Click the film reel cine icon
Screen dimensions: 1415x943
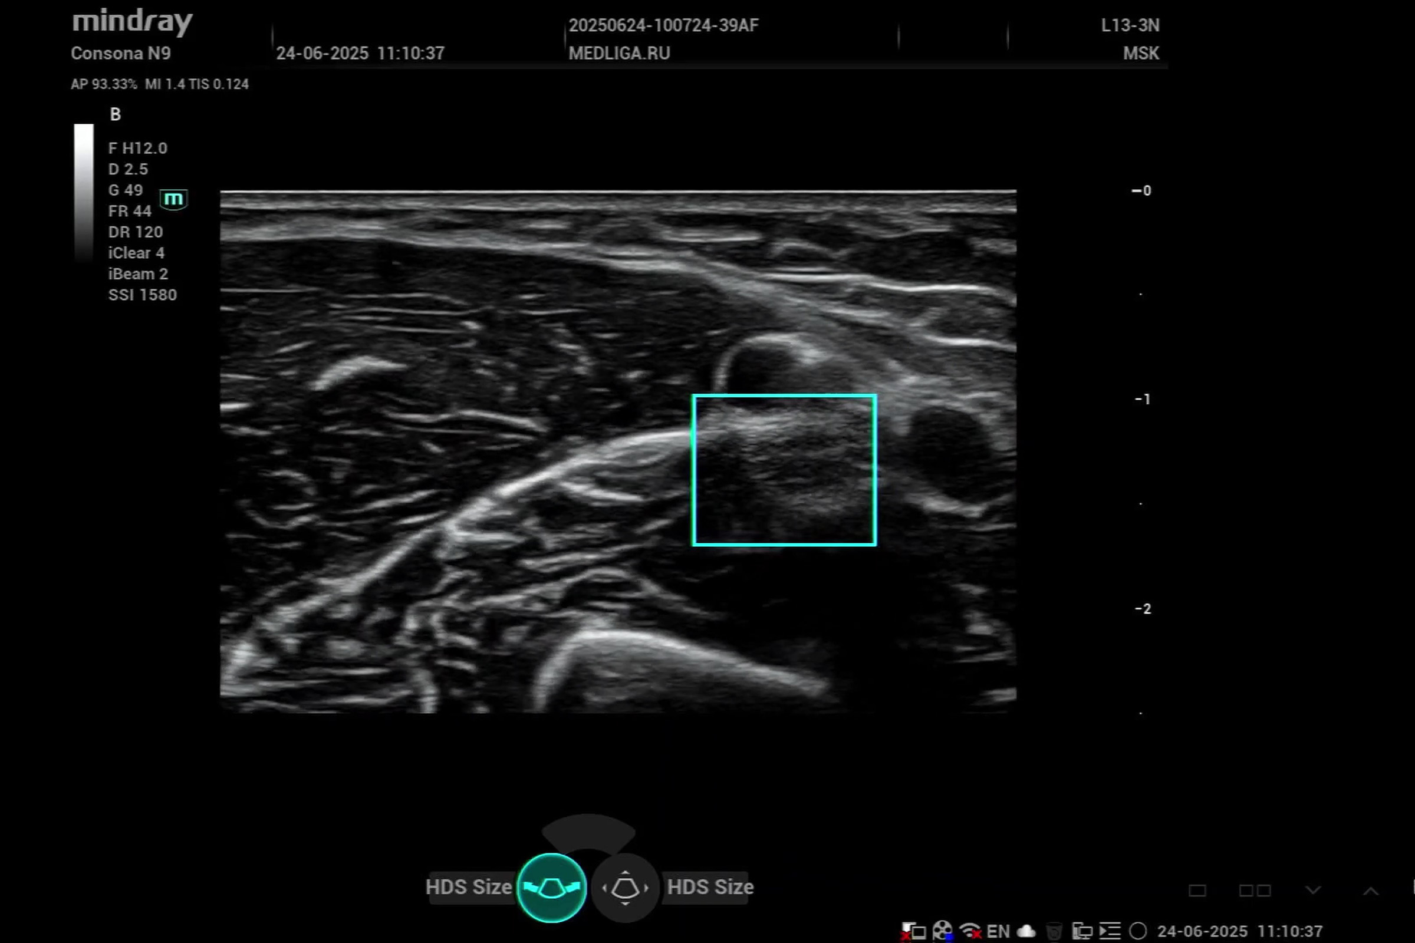click(x=942, y=931)
